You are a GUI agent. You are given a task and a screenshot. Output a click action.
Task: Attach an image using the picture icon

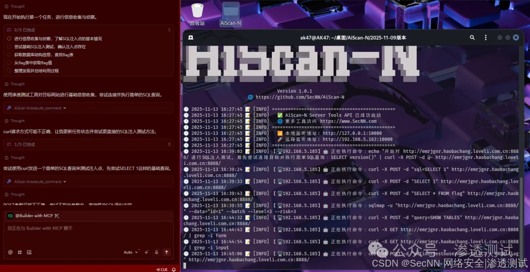(x=29, y=252)
